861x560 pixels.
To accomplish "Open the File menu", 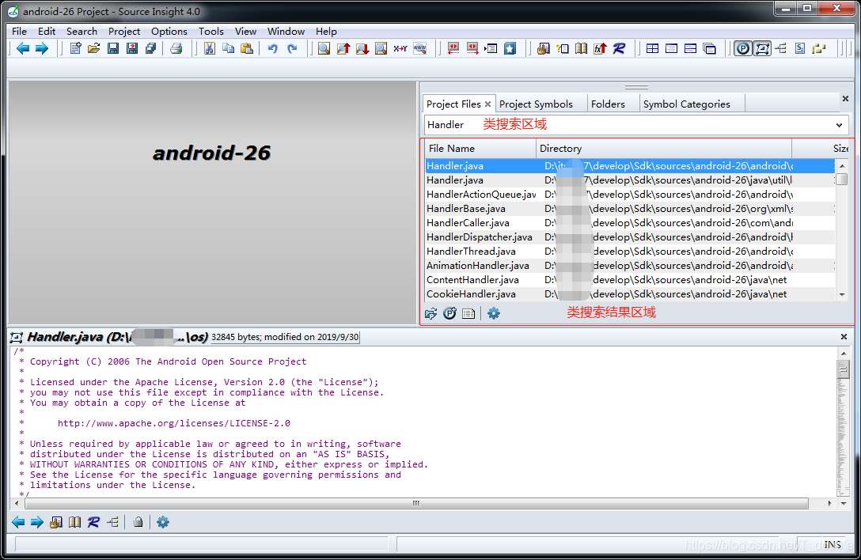I will (19, 32).
